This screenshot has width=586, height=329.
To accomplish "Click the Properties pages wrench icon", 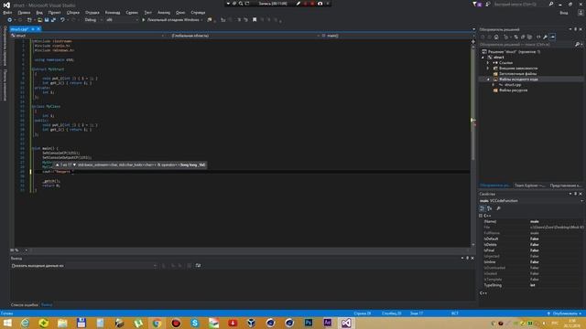I will click(x=498, y=208).
